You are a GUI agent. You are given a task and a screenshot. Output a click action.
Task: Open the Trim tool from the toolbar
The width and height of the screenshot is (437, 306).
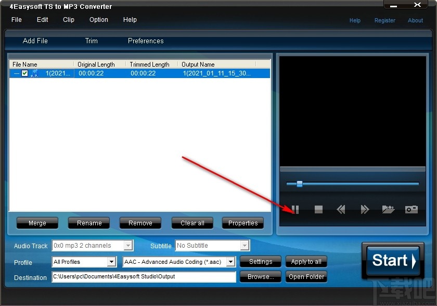click(91, 41)
